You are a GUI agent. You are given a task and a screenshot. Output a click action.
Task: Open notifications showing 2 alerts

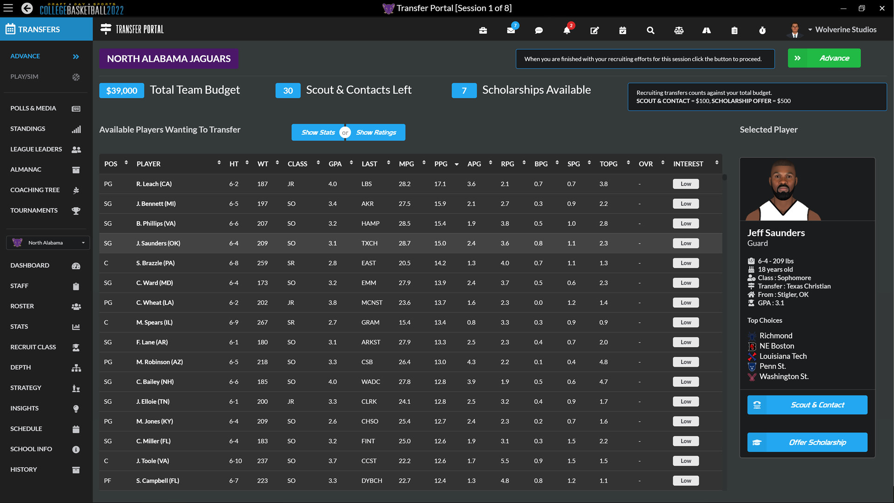click(x=567, y=30)
